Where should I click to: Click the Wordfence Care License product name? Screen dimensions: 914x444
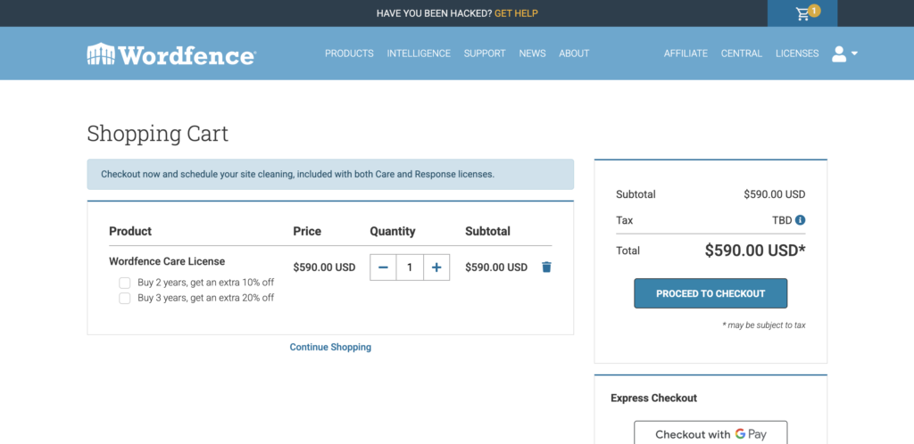click(x=167, y=261)
